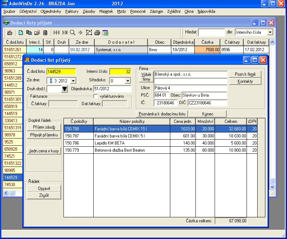Click the Částka column header

pos(208,42)
